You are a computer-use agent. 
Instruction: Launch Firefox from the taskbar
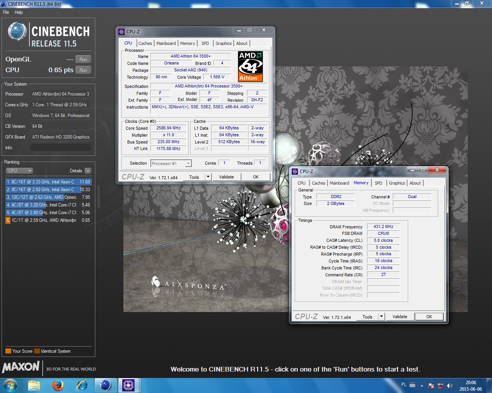pos(58,385)
